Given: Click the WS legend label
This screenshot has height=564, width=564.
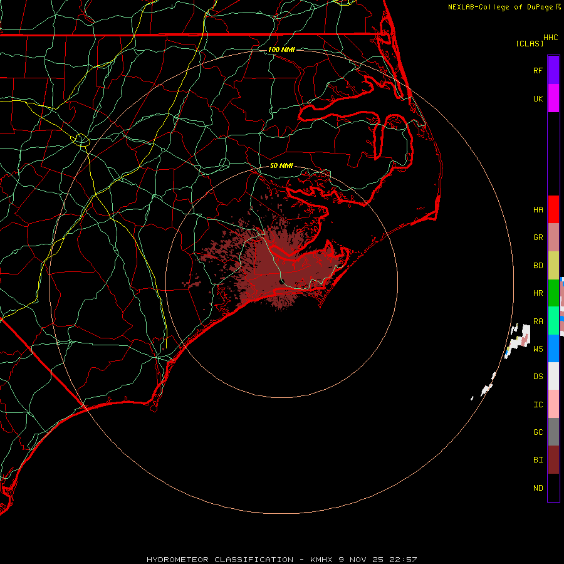Looking at the screenshot, I should point(538,348).
